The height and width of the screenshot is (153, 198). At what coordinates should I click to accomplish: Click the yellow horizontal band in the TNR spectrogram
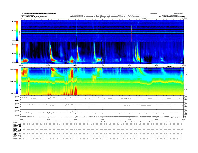point(102,83)
